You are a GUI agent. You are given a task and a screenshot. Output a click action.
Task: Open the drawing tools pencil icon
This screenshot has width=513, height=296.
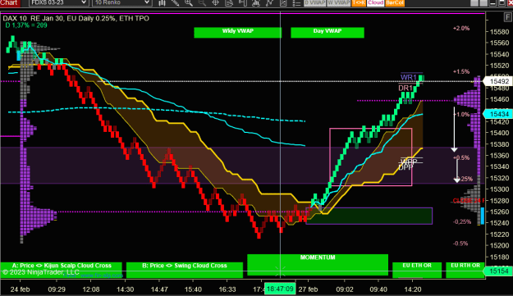point(176,3)
